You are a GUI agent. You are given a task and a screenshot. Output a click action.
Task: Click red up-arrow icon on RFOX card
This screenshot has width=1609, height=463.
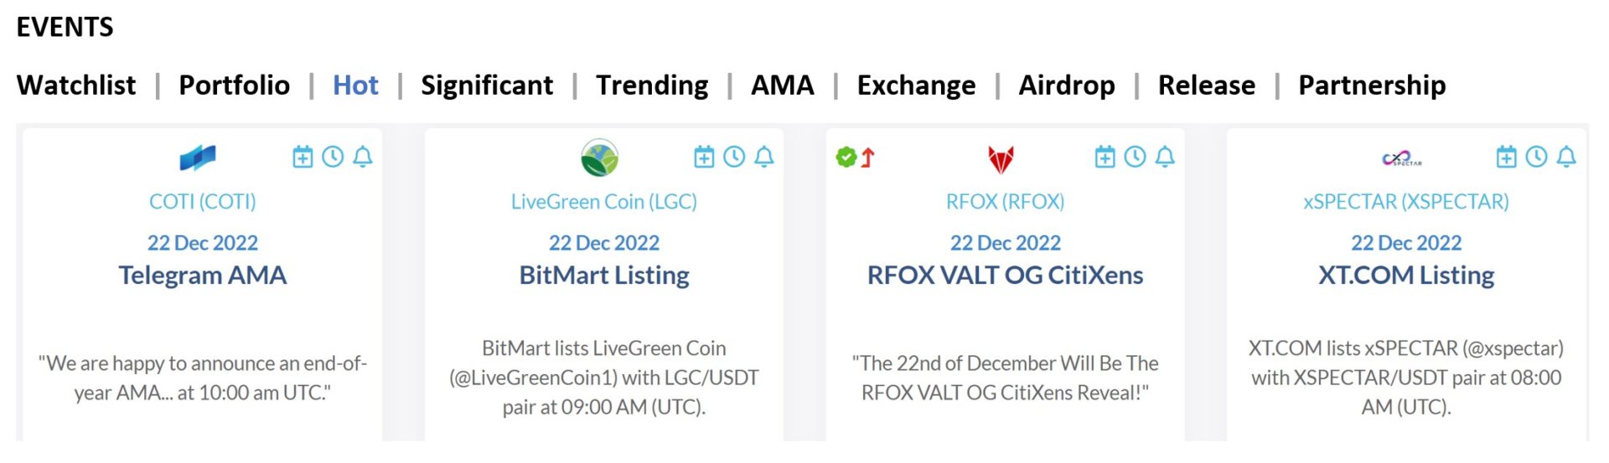tap(867, 157)
